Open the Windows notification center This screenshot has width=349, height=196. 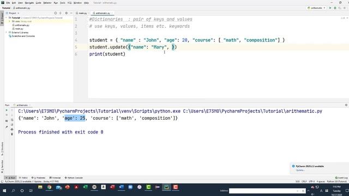pyautogui.click(x=347, y=191)
